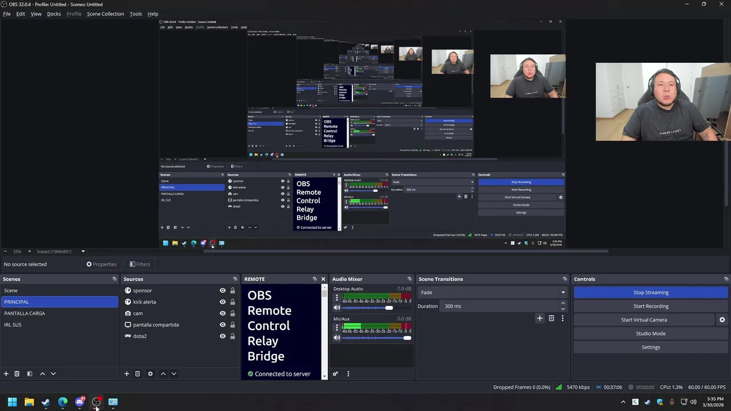Open Mic/Aux three-dot menu
The height and width of the screenshot is (411, 731).
pos(337,328)
